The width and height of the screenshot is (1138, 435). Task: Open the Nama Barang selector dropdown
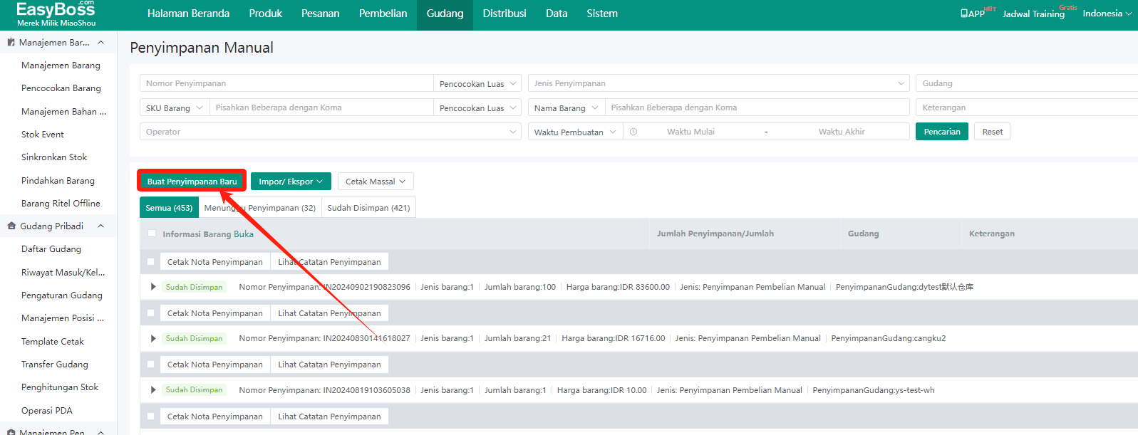pyautogui.click(x=567, y=108)
